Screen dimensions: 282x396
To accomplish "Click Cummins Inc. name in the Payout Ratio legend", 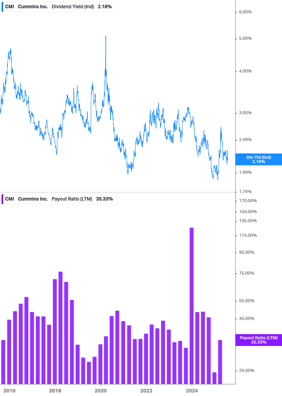I will (x=33, y=199).
